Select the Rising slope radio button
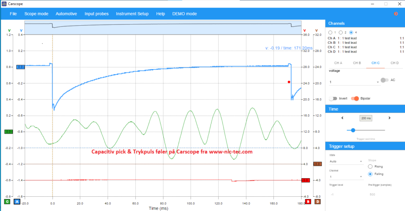This screenshot has height=211, width=405. (370, 167)
